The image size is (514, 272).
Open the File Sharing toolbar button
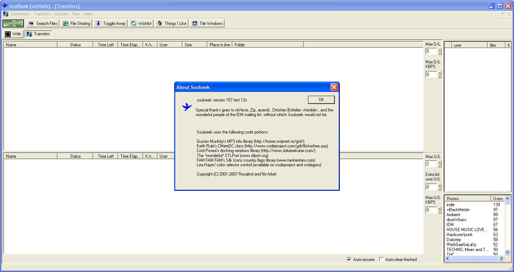pyautogui.click(x=76, y=23)
